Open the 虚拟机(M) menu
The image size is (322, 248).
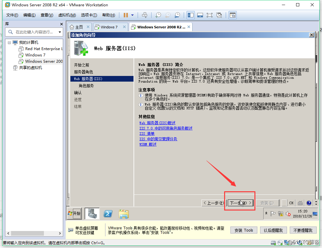pyautogui.click(x=67, y=15)
